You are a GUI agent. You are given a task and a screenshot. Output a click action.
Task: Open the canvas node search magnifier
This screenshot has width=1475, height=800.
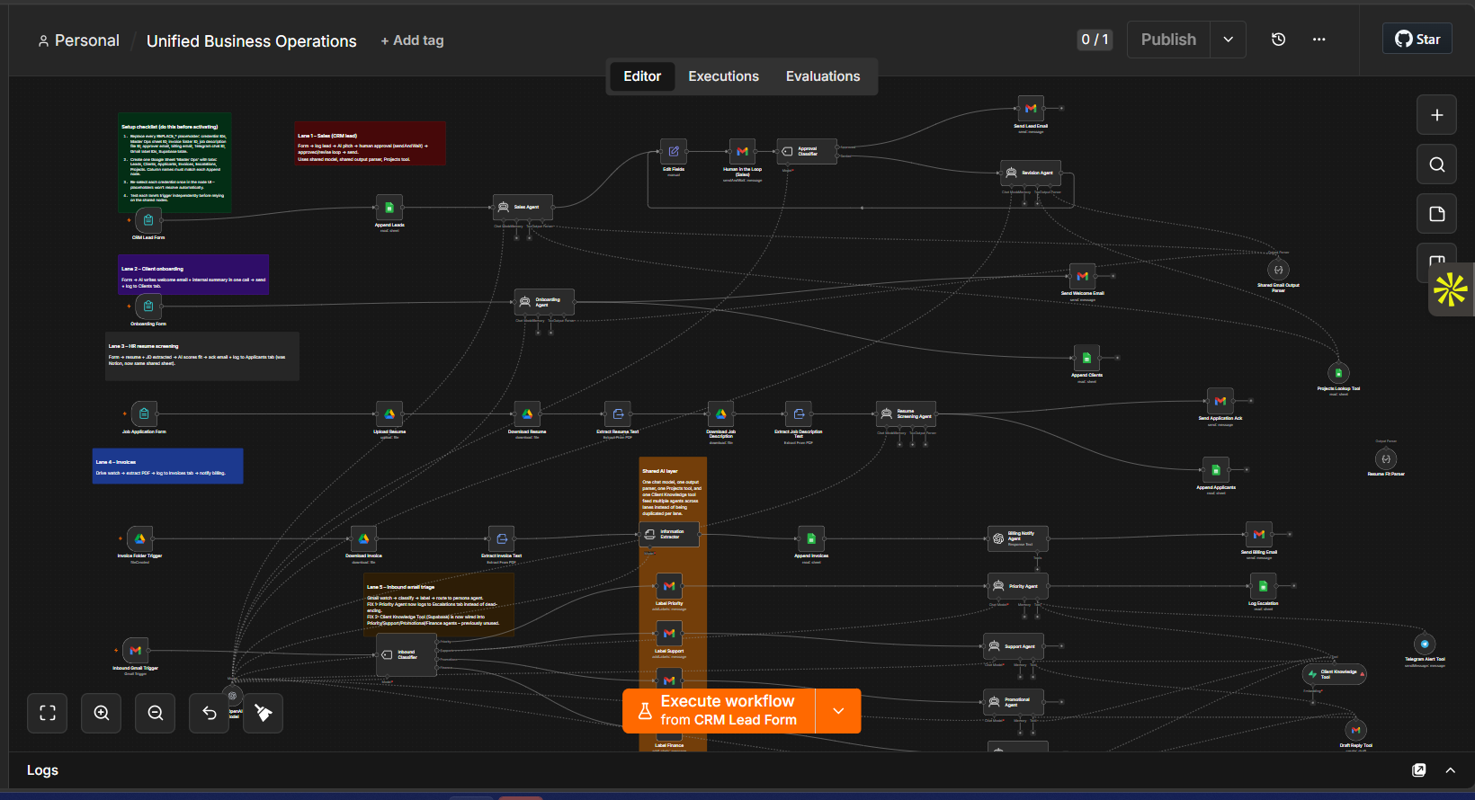1436,164
